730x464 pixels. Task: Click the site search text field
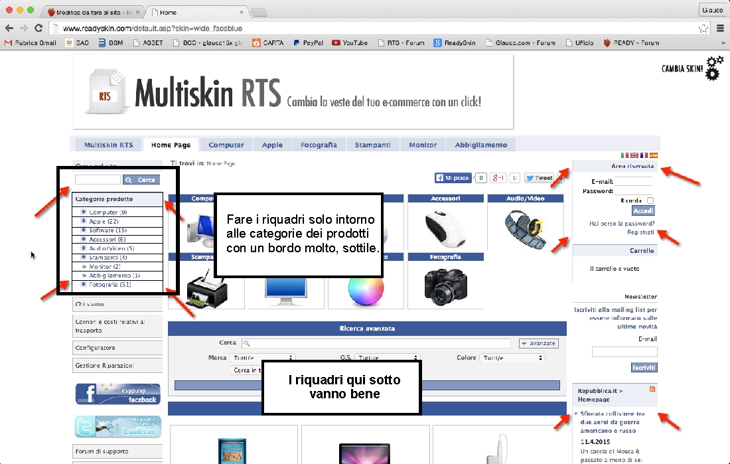[x=98, y=180]
